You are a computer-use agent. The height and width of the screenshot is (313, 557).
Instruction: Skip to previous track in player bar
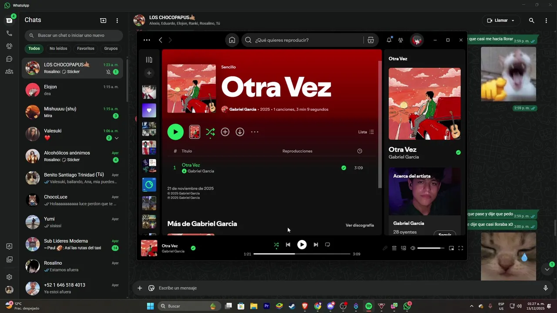[x=288, y=245]
